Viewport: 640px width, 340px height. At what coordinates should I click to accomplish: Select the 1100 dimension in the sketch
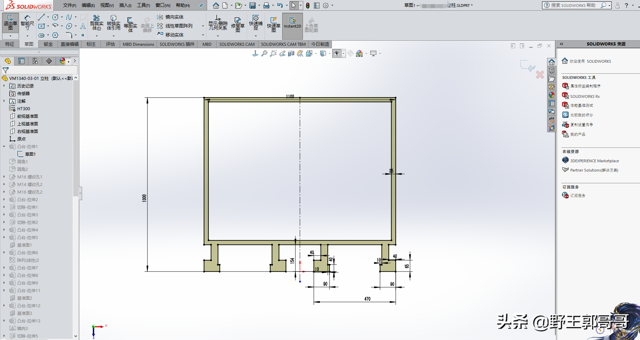pos(290,96)
